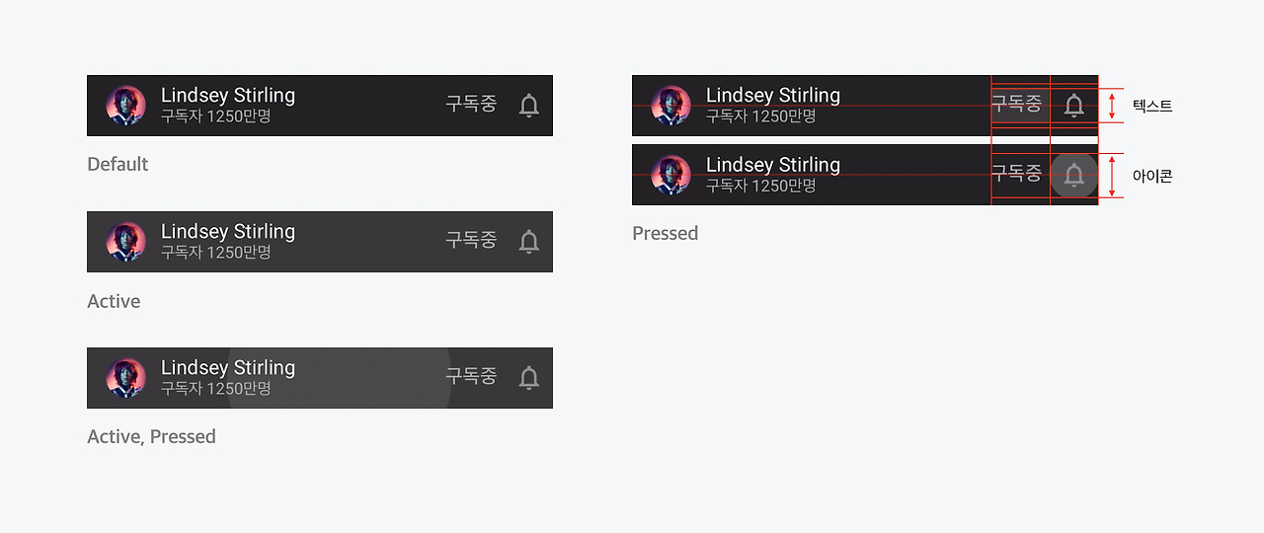
Task: Click the 텍스트 annotation label
Action: point(1151,106)
